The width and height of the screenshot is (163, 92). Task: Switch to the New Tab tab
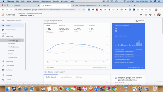(x=116, y=6)
